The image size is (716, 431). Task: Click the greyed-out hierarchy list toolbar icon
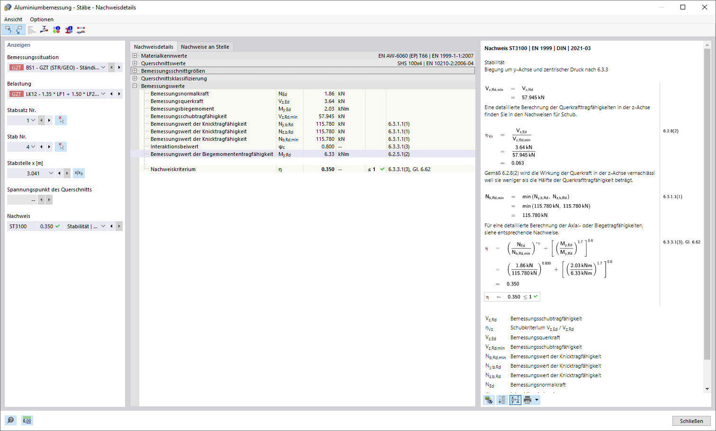click(x=32, y=30)
